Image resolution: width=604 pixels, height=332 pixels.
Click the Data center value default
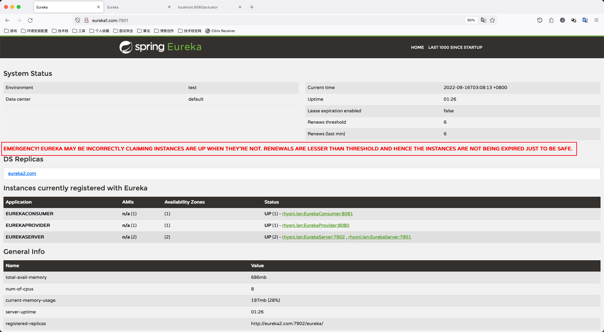(x=196, y=99)
